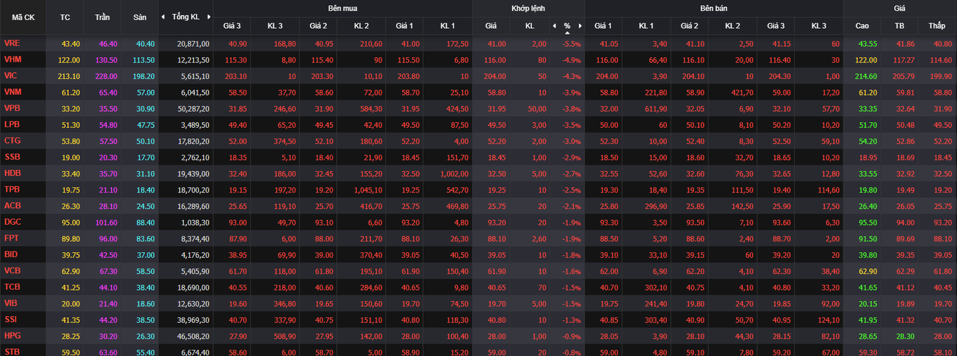Click the Thấp column header

pos(936,26)
